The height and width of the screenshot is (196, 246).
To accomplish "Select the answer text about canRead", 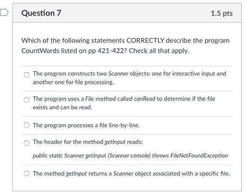I will [124, 103].
